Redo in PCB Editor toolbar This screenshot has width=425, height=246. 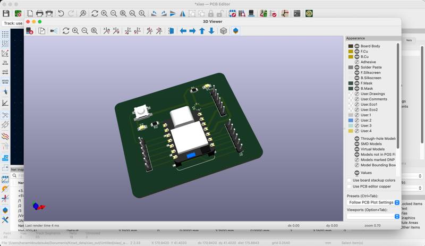(71, 13)
